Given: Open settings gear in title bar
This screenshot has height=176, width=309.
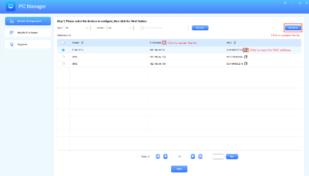Looking at the screenshot, I should tap(285, 3).
